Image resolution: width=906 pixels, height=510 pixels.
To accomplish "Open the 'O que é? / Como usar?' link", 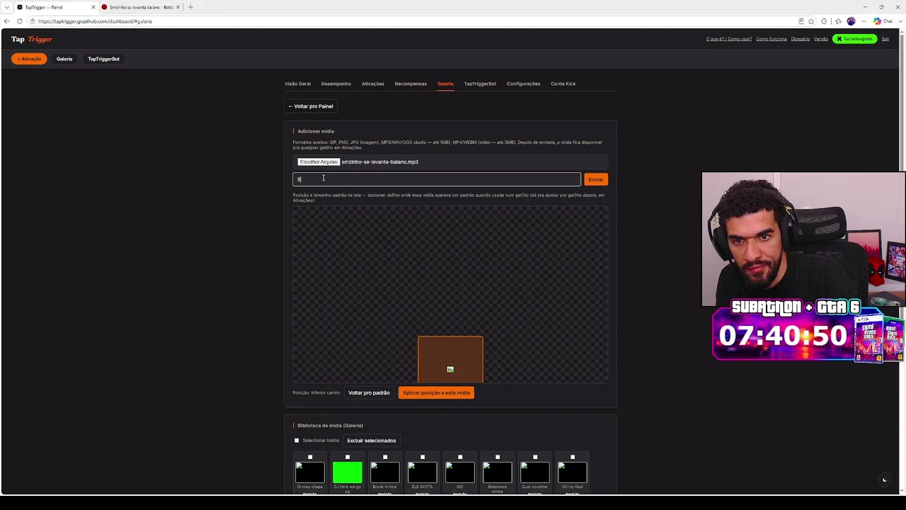I will tap(729, 39).
